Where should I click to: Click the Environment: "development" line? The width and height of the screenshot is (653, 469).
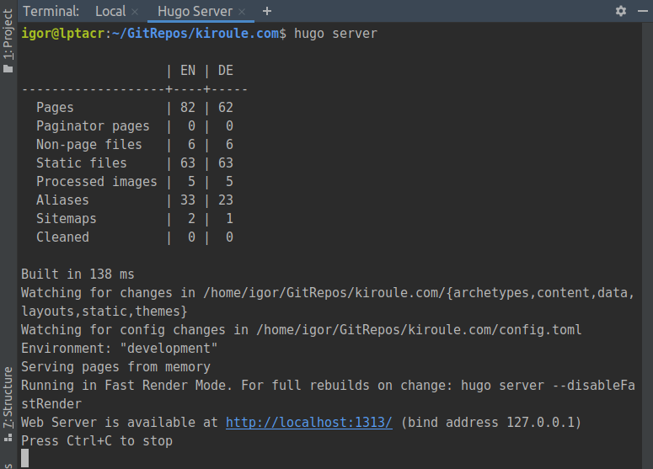tap(119, 349)
